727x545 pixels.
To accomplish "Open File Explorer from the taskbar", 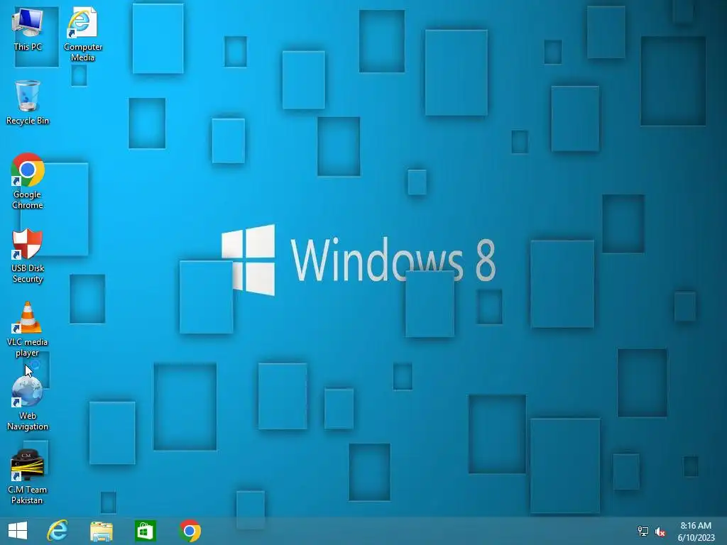I will tap(101, 531).
